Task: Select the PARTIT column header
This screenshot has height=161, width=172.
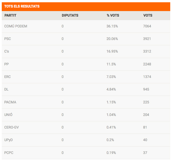Action: [10, 15]
